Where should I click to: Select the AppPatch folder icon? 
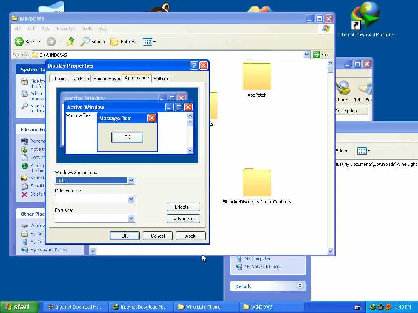point(257,76)
